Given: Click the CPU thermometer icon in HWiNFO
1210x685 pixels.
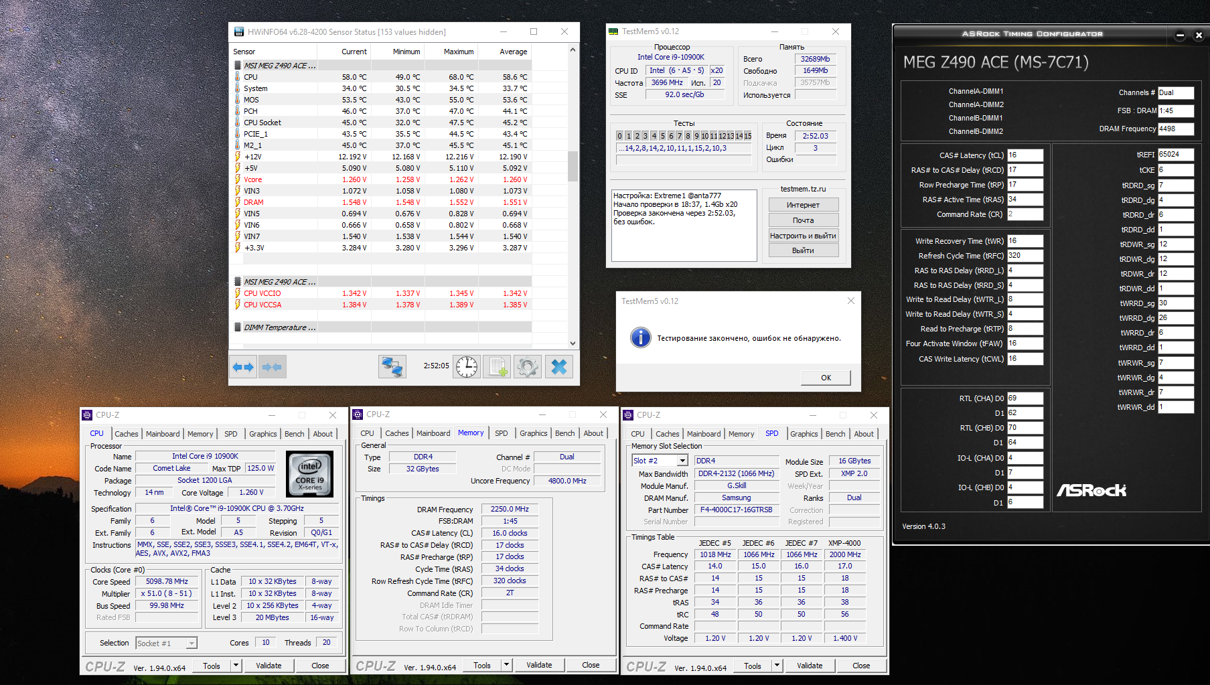Looking at the screenshot, I should (x=238, y=77).
